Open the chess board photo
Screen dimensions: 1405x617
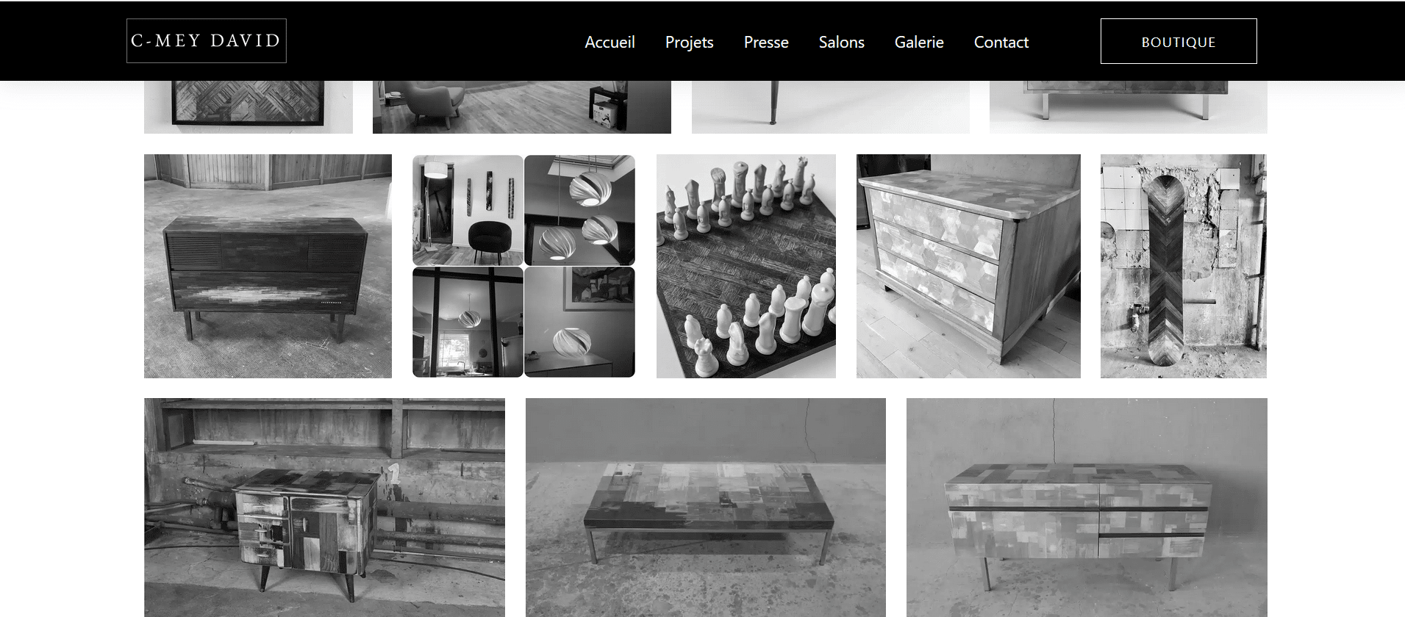(746, 266)
